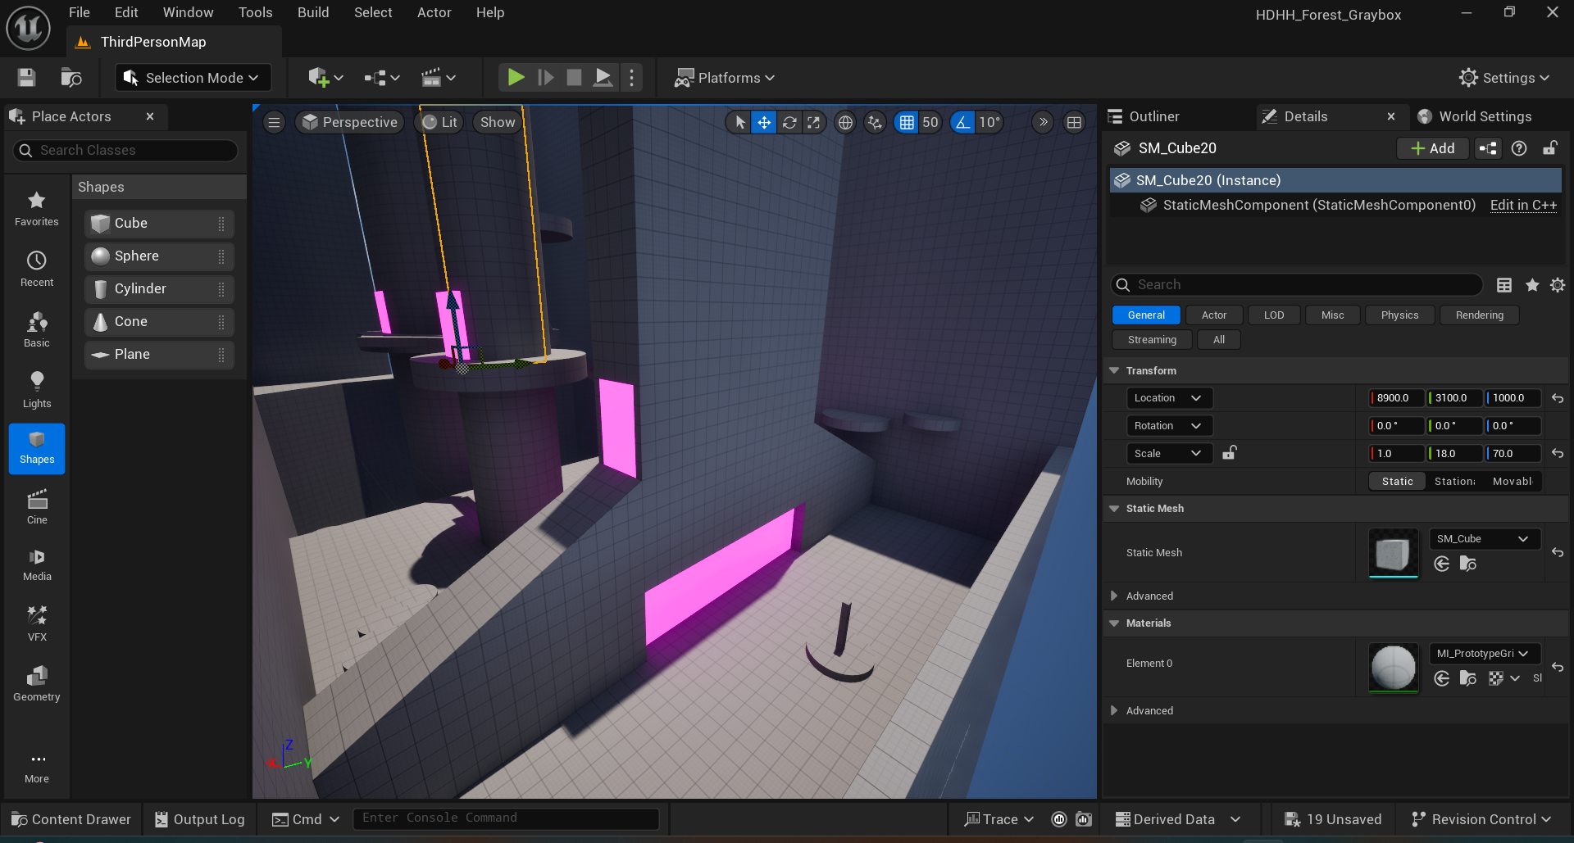Click the Add component button
Image resolution: width=1574 pixels, height=843 pixels.
(x=1432, y=148)
